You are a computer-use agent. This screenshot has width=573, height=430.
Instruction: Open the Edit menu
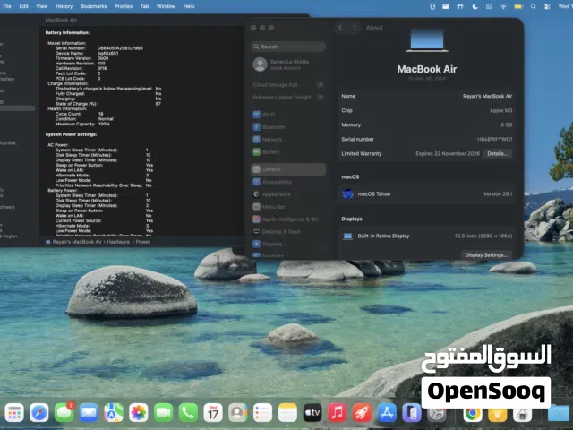point(24,6)
